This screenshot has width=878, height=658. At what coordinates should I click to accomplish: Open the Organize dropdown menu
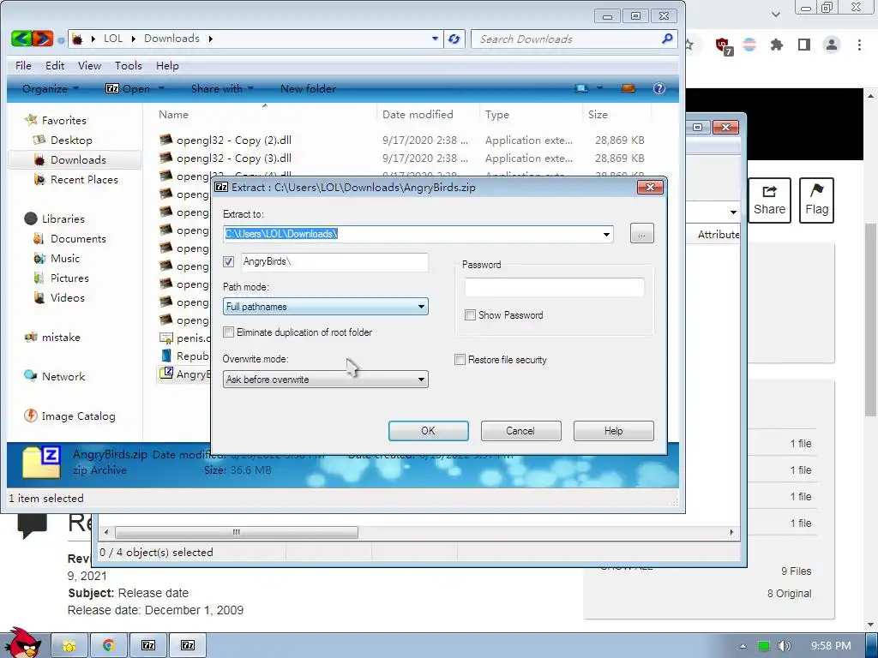pos(51,88)
